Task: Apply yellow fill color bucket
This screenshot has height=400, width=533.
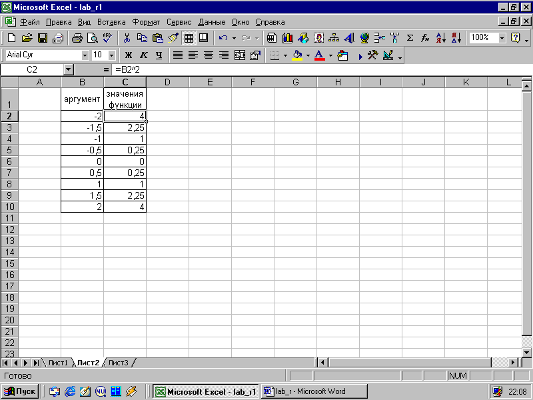Action: [x=297, y=55]
